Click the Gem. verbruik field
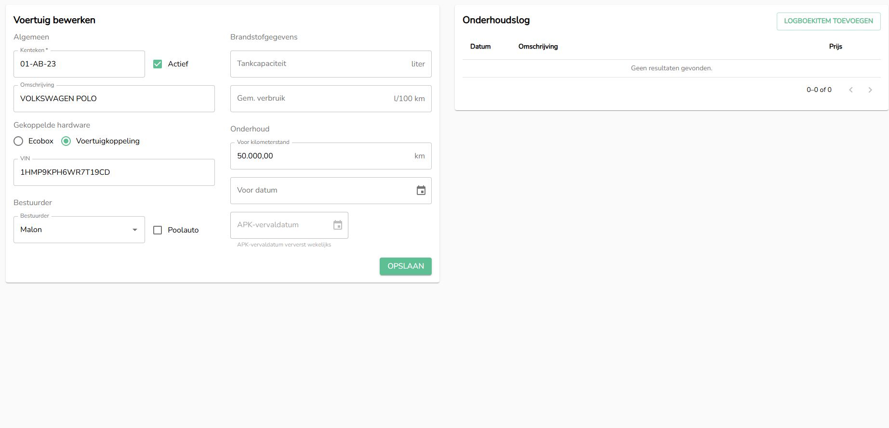The image size is (889, 428). (x=313, y=99)
